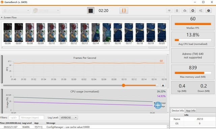The image size is (216, 129).
Task: Click the orange curly braces marker button
Action: (124, 10)
